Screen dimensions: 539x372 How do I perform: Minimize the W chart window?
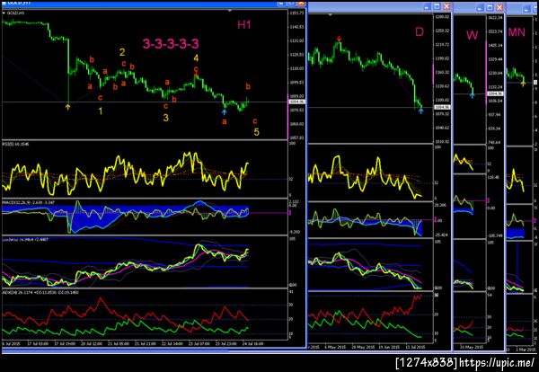coord(481,7)
